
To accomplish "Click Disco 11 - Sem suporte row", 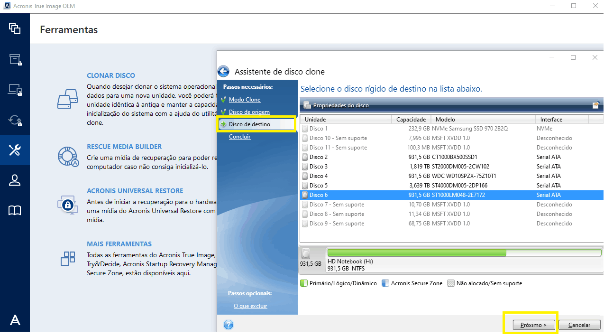I will pos(451,148).
